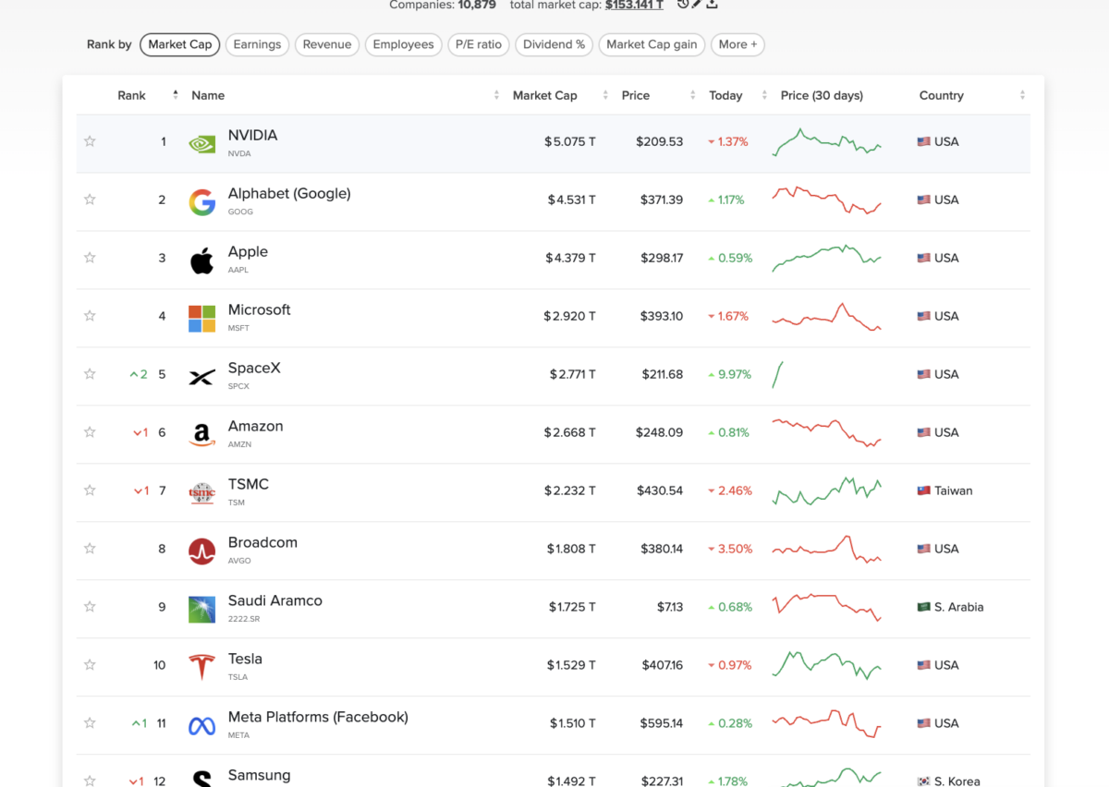This screenshot has width=1109, height=787.
Task: Sort by Name column sort arrows
Action: (x=496, y=95)
